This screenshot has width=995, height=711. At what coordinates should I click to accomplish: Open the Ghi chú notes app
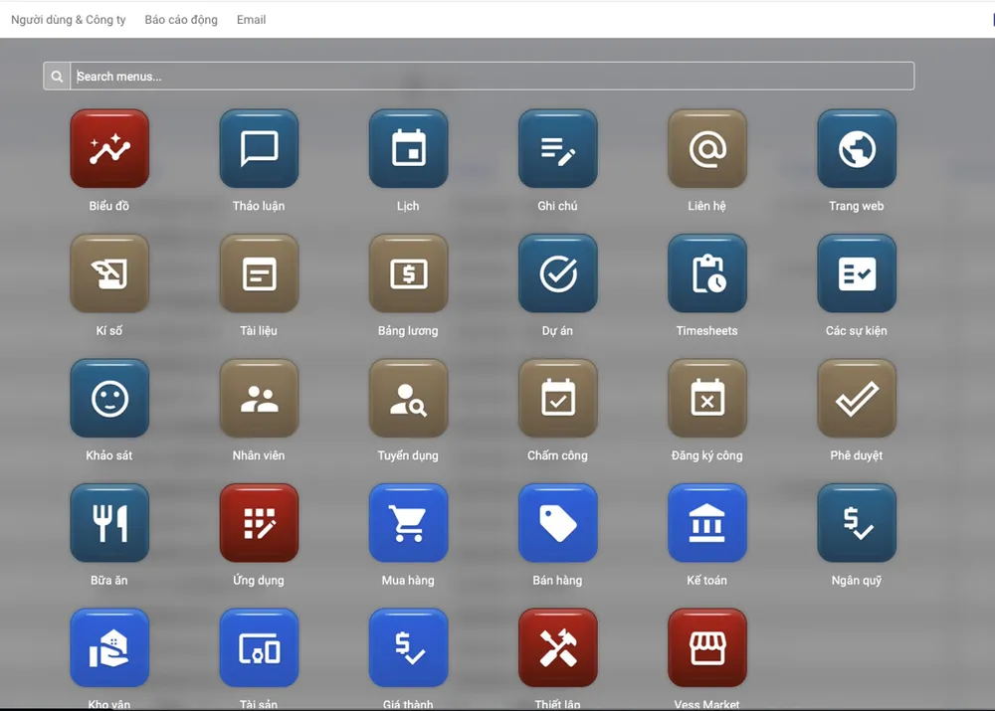pyautogui.click(x=557, y=149)
